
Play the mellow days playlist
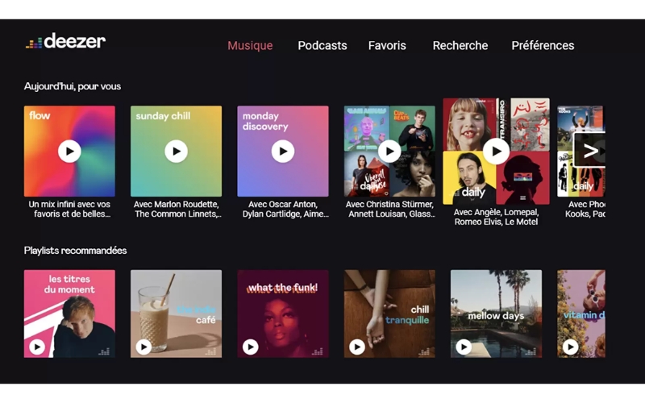pyautogui.click(x=464, y=347)
